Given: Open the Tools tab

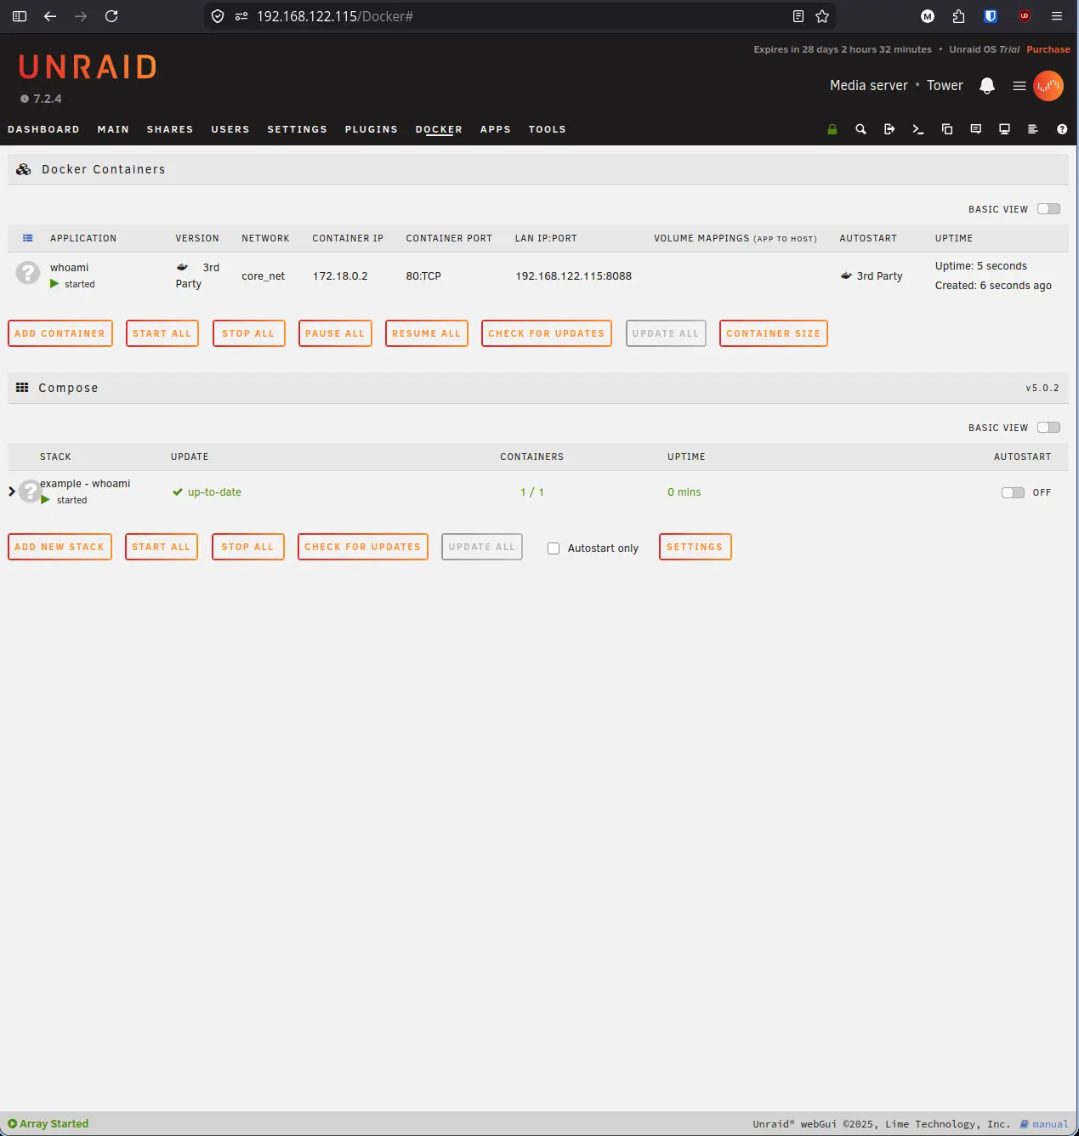Looking at the screenshot, I should pyautogui.click(x=547, y=129).
